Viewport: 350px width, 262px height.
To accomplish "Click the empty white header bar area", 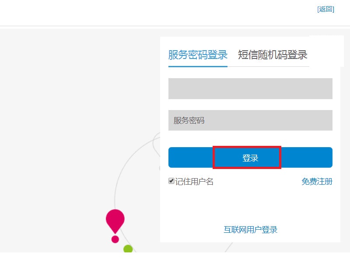I will [x=153, y=12].
